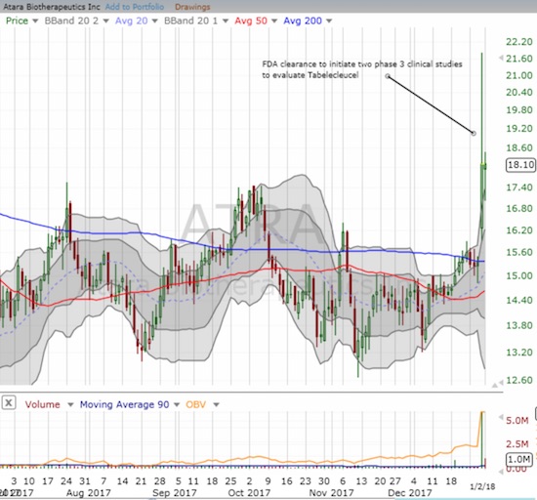Click the arrow icons near 12.60
Viewport: 537px width, 500px height.
point(498,383)
